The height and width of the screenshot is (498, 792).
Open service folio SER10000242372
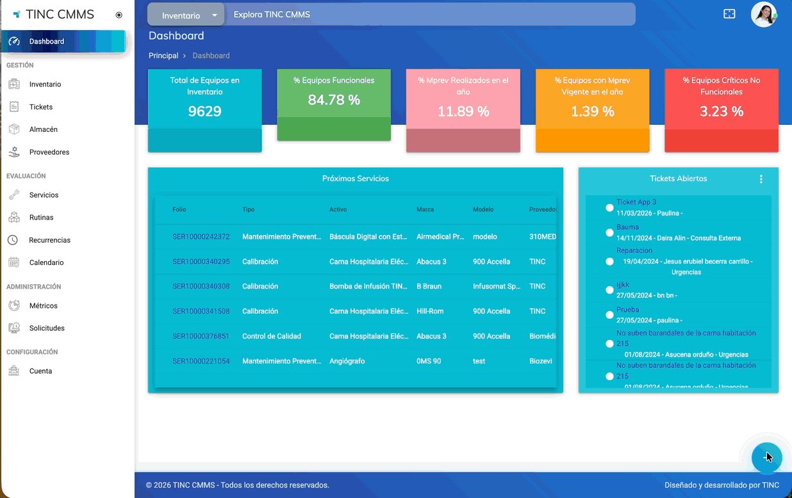[x=201, y=237]
